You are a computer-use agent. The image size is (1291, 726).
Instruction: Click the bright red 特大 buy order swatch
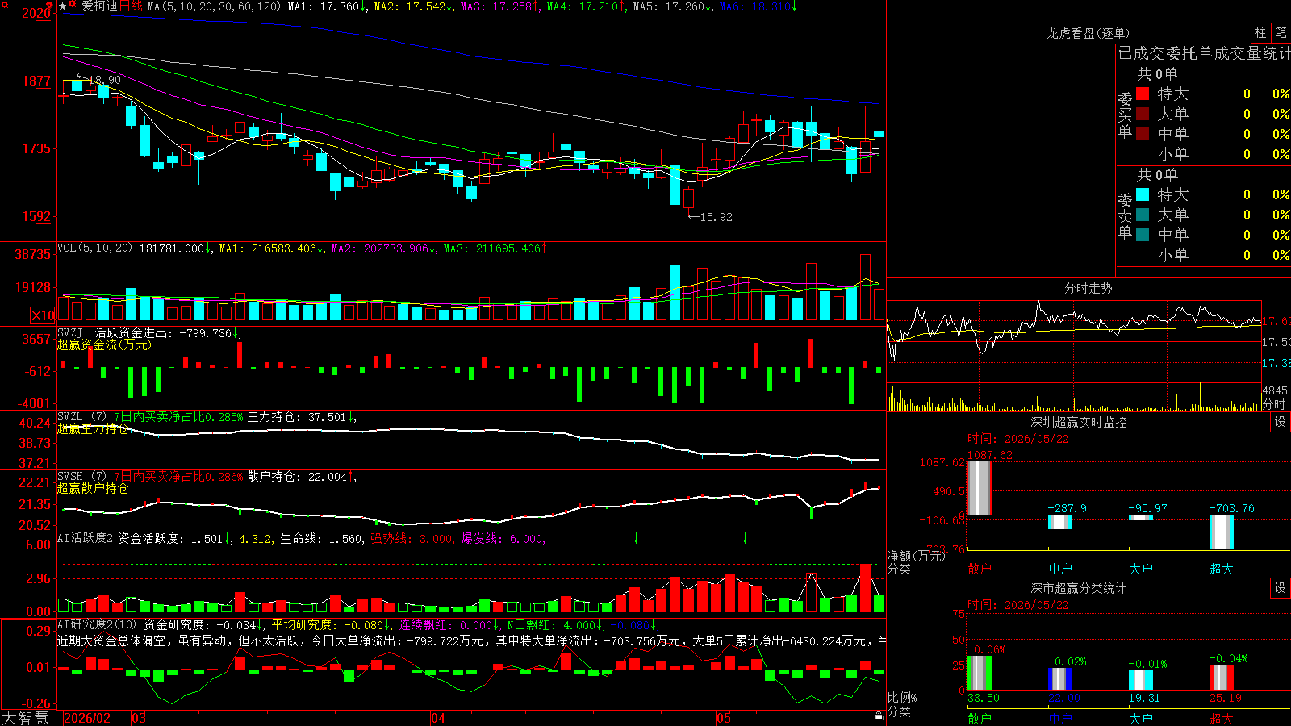point(1143,94)
